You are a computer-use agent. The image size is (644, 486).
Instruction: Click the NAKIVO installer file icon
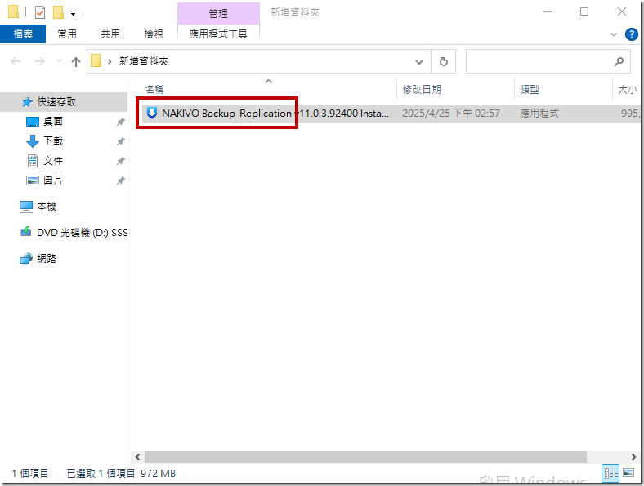coord(152,113)
